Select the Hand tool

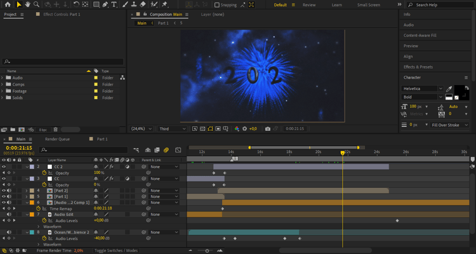(x=28, y=4)
